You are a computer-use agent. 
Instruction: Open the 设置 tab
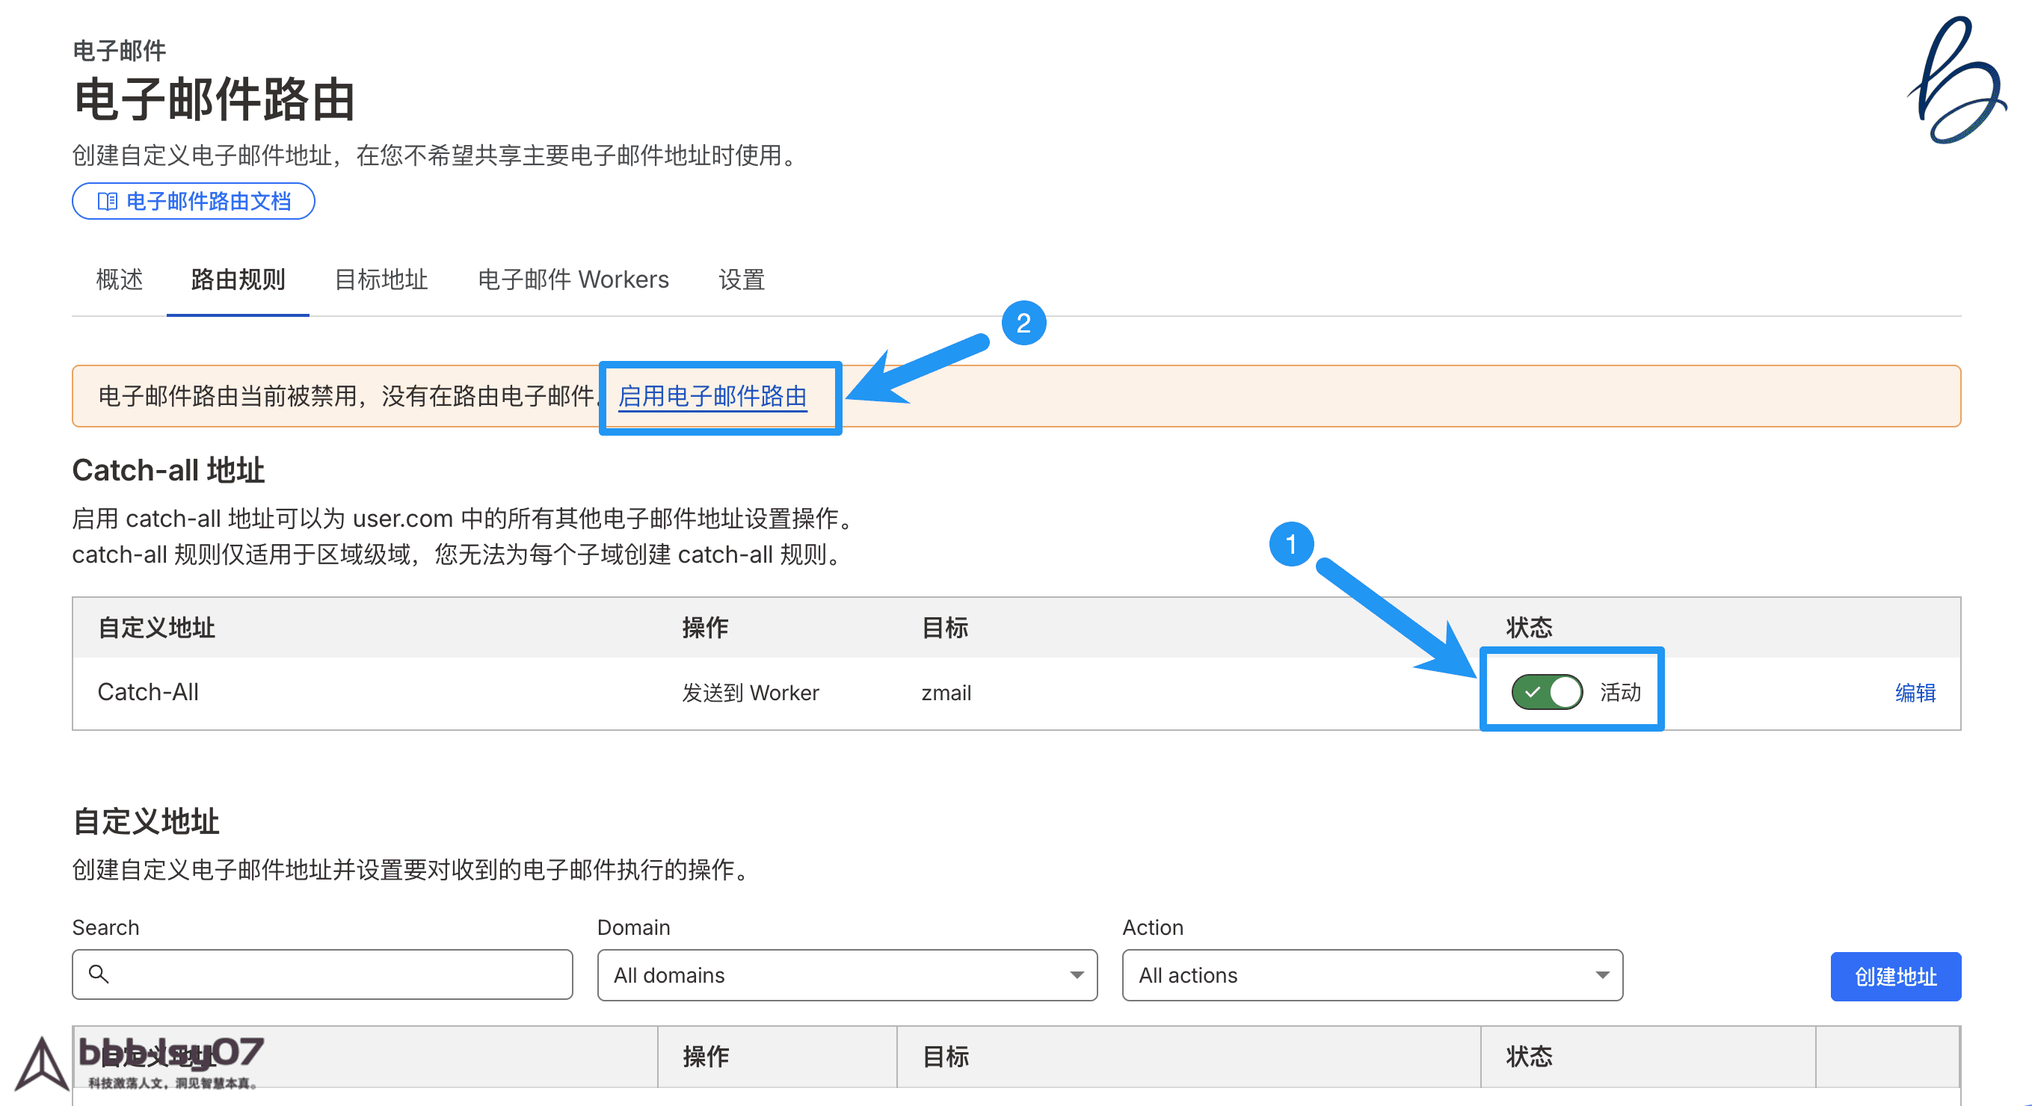tap(742, 279)
